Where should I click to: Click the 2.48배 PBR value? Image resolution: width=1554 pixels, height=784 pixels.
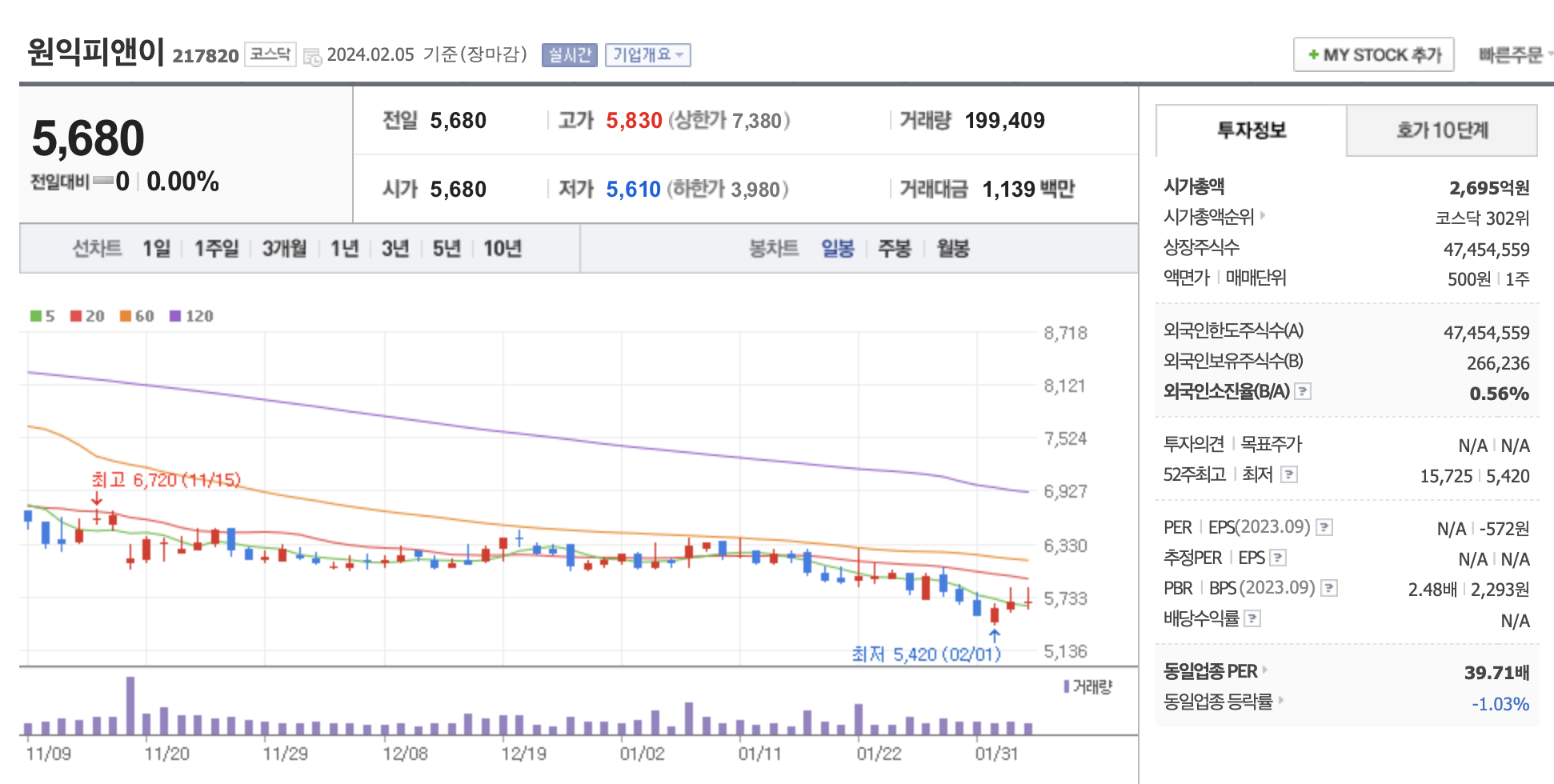pos(1432,590)
